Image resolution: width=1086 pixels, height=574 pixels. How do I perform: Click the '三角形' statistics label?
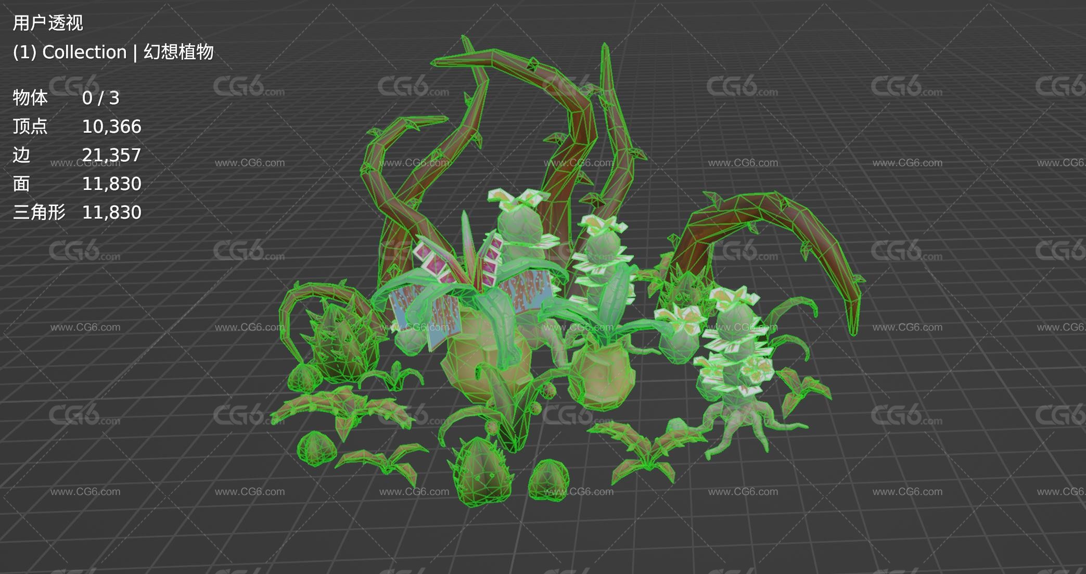(39, 212)
